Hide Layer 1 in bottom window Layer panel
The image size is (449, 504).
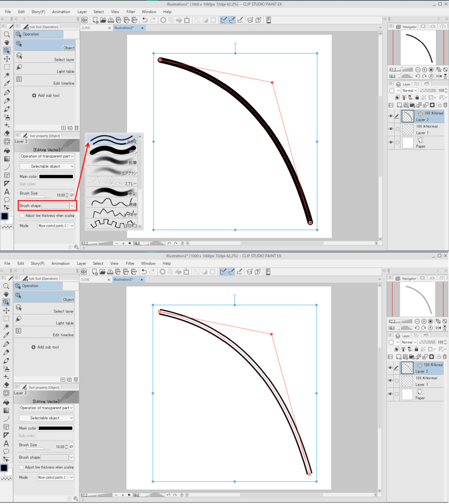[390, 381]
